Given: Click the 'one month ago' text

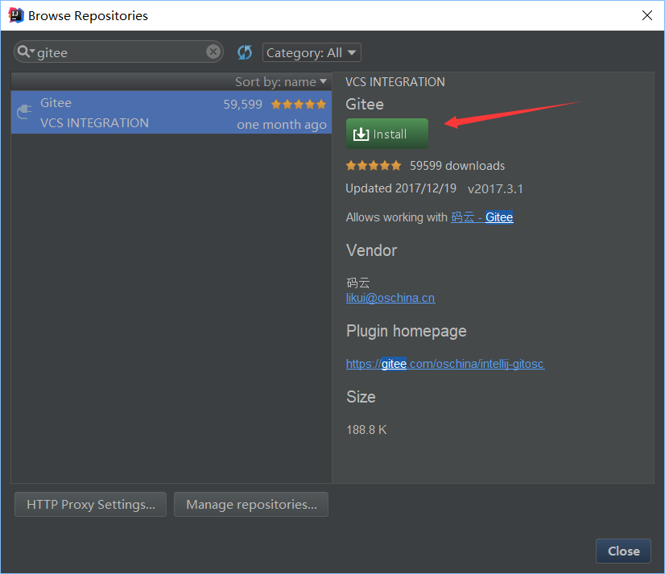Looking at the screenshot, I should 282,125.
